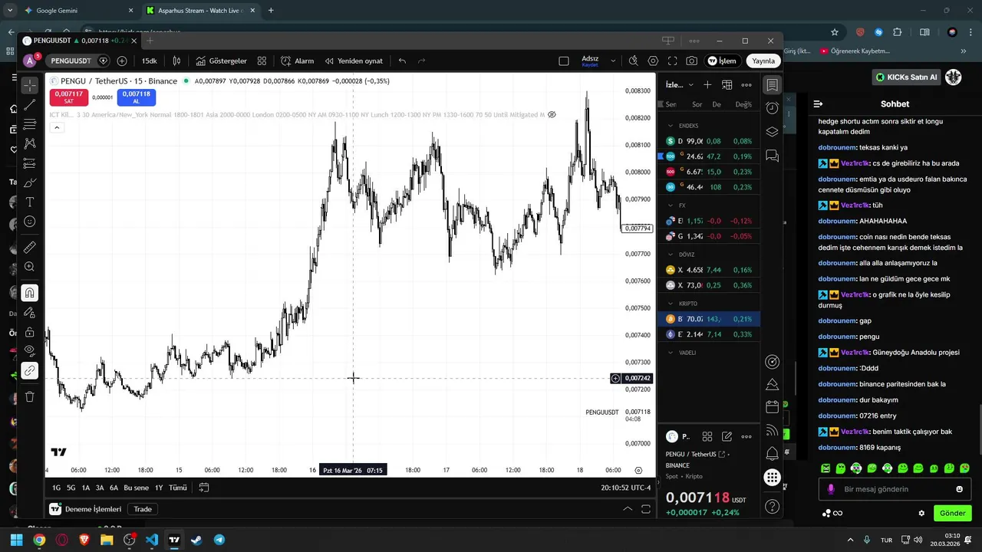Select the crosshair cursor tool
Screen dimensions: 982x552
click(x=29, y=85)
